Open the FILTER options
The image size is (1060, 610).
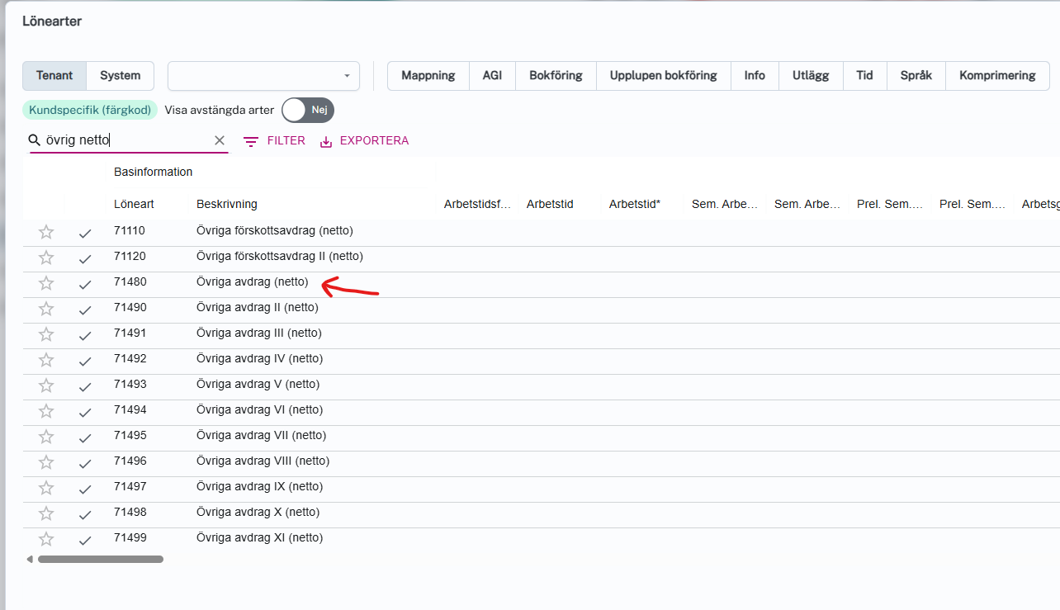(275, 141)
